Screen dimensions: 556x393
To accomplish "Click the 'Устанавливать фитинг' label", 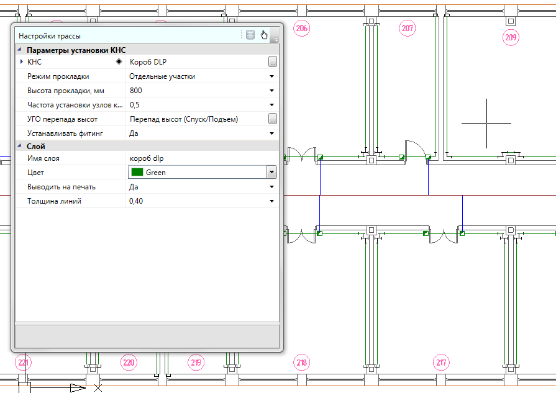I will (x=65, y=133).
